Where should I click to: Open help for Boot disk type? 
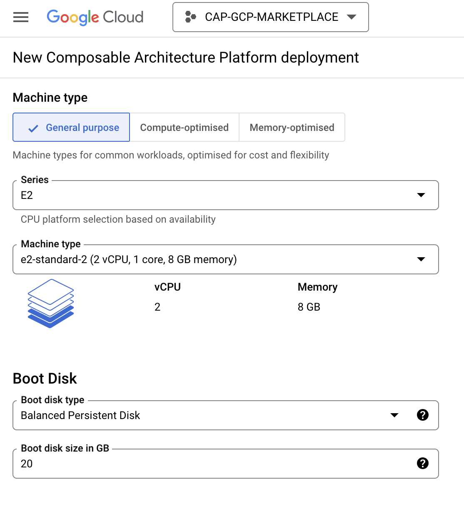(x=422, y=415)
